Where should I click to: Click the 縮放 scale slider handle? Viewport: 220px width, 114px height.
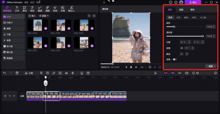(174, 27)
